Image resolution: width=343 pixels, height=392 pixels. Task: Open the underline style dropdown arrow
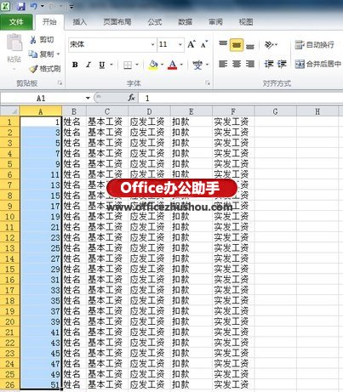click(x=111, y=65)
